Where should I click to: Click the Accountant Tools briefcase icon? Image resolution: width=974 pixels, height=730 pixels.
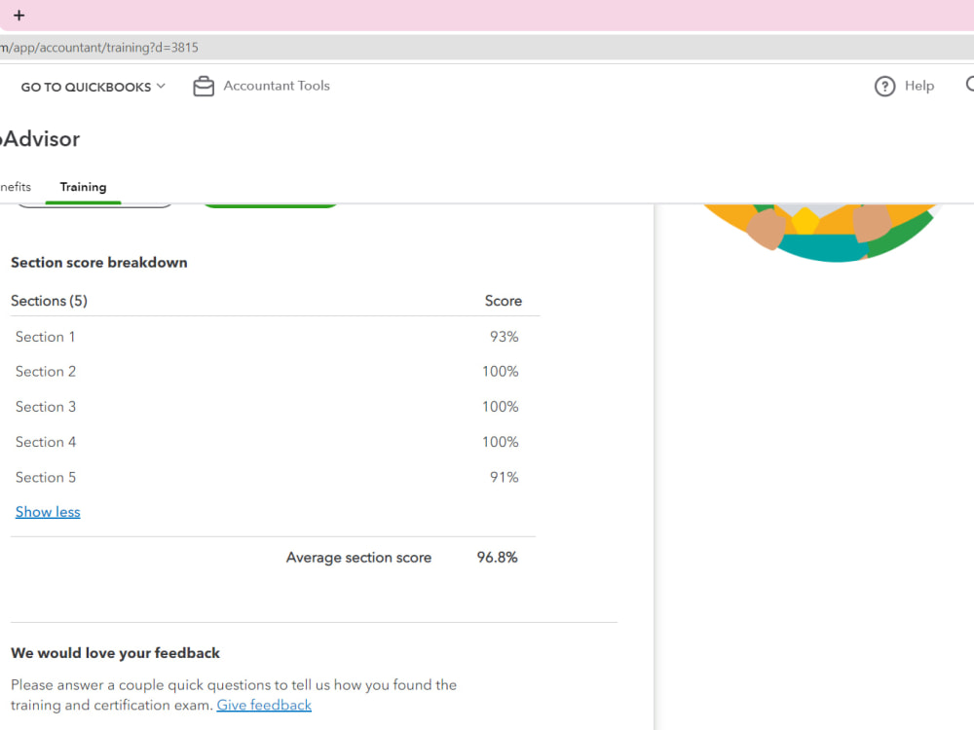coord(204,87)
